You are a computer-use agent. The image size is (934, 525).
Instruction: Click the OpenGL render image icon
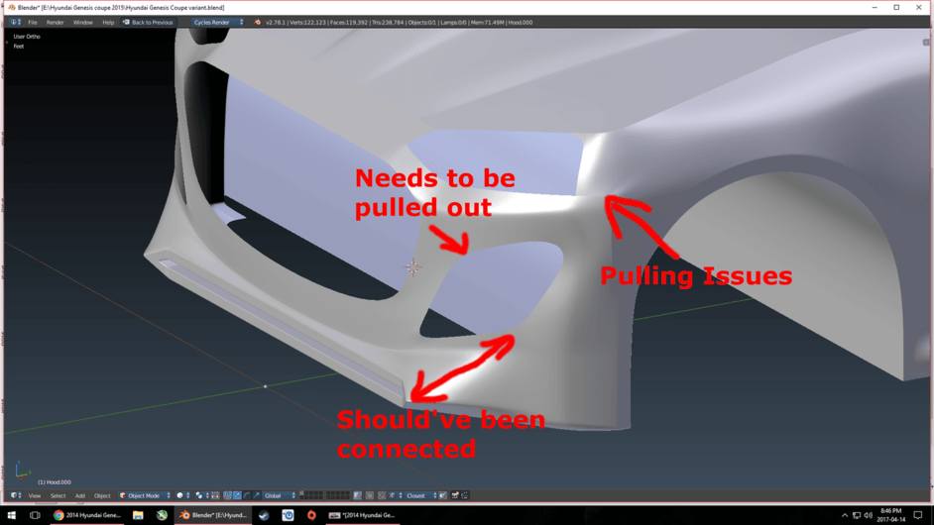click(x=455, y=495)
